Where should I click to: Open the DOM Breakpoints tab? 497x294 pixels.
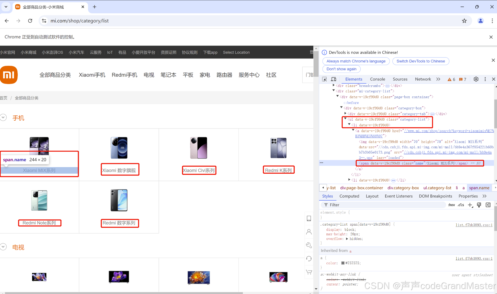click(435, 196)
